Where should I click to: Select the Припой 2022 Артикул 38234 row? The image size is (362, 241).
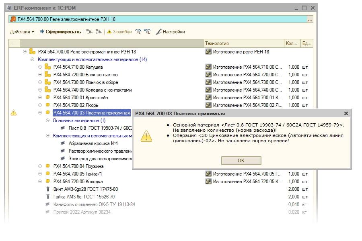82,212
